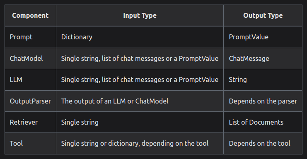The height and width of the screenshot is (159, 307).
Task: Click the 'List of Documents' cell
Action: click(x=263, y=122)
